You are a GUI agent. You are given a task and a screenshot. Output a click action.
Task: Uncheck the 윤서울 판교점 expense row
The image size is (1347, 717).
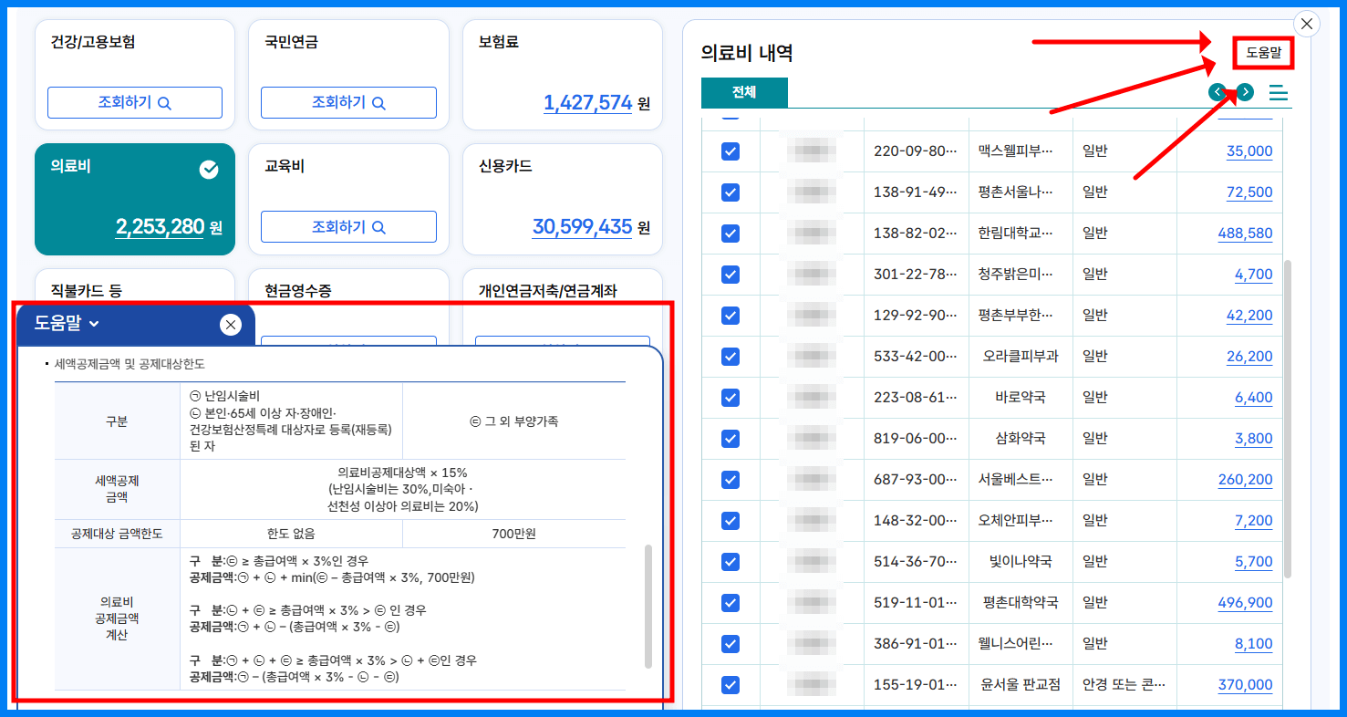(730, 684)
